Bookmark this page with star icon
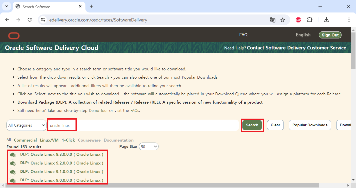This screenshot has height=188, width=356. click(283, 20)
